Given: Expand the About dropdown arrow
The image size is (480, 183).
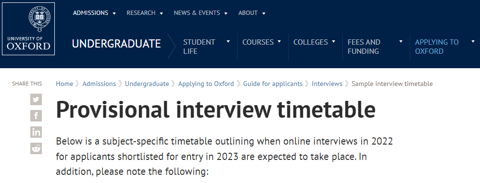Looking at the screenshot, I should (x=264, y=13).
